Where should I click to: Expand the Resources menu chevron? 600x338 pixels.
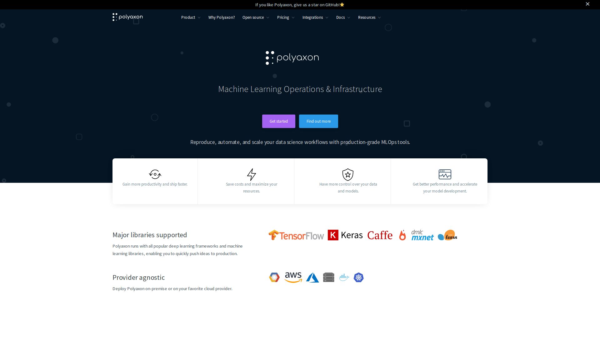[379, 18]
